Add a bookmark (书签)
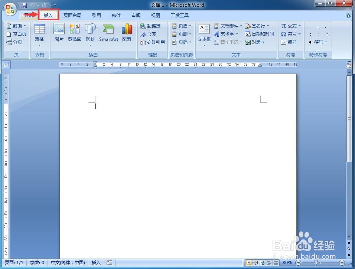This screenshot has height=269, width=355. pos(148,34)
